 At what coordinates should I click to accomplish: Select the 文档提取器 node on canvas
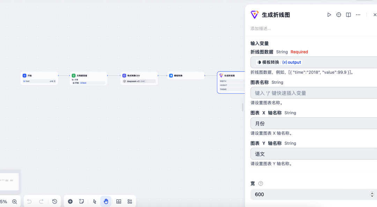click(88, 79)
